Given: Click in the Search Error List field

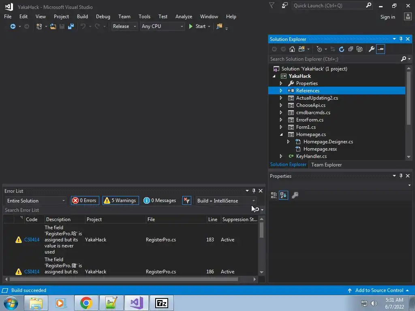Looking at the screenshot, I should click(127, 210).
